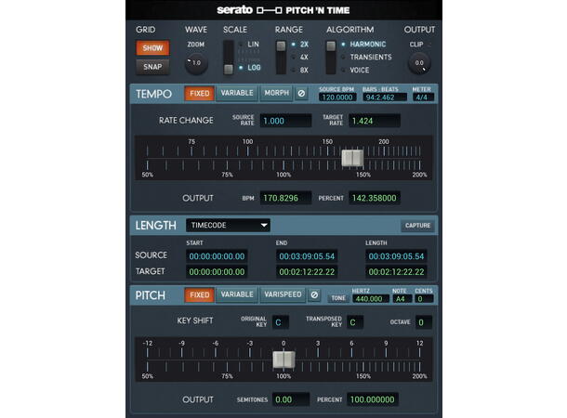Click the target END timecode 00:02:12:22.22
Image resolution: width=567 pixels, height=418 pixels.
point(307,271)
